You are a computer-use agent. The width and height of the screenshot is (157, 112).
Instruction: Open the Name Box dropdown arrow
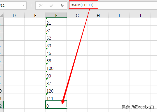[24, 5]
